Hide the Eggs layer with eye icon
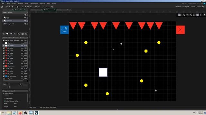 click(25, 18)
